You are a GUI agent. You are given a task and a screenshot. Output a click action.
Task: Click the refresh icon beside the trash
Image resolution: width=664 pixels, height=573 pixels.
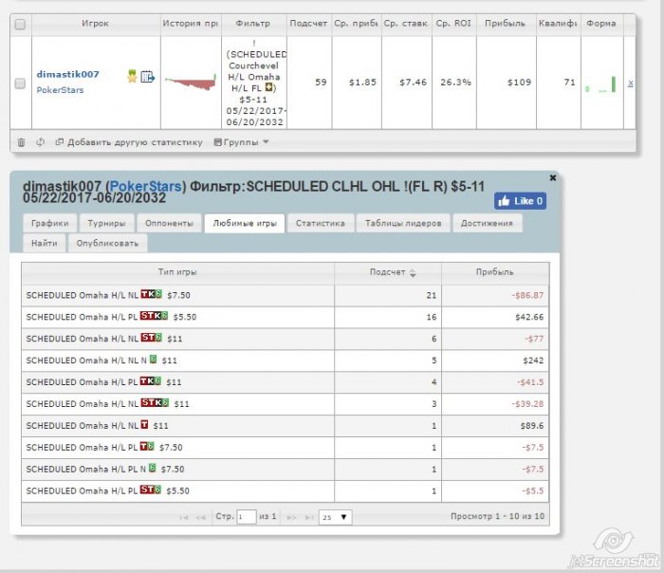[40, 142]
